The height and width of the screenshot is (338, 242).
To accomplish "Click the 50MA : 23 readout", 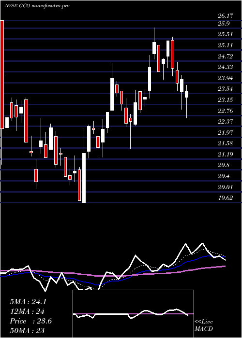I will pos(27,330).
